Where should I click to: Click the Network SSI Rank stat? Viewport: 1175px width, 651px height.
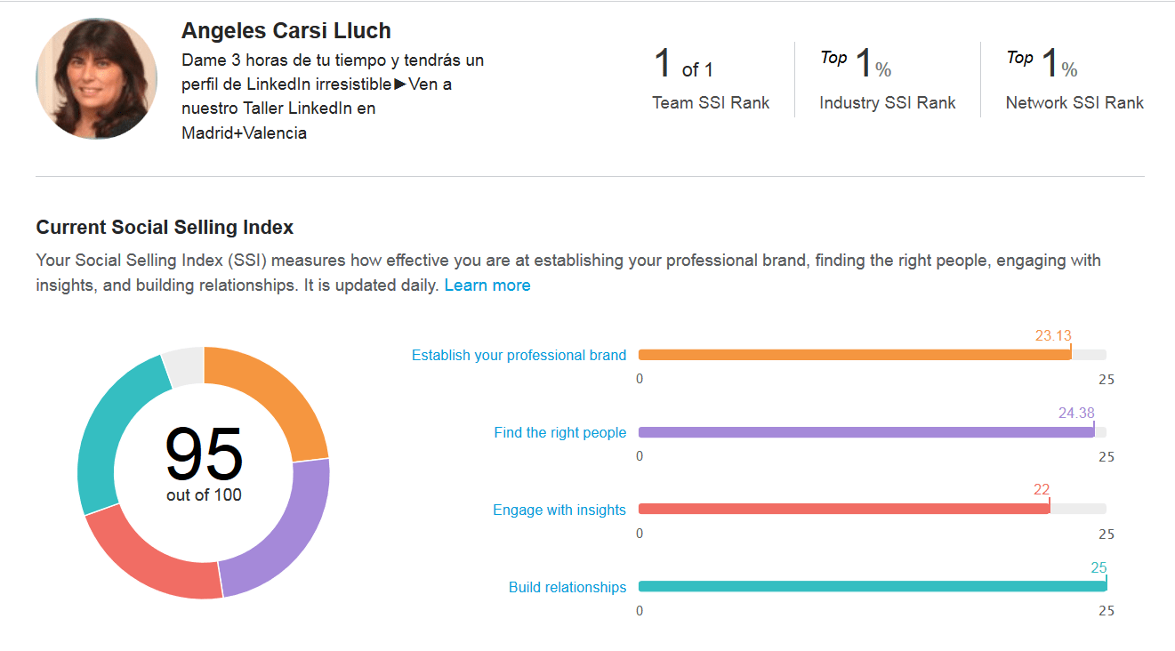coord(1074,79)
